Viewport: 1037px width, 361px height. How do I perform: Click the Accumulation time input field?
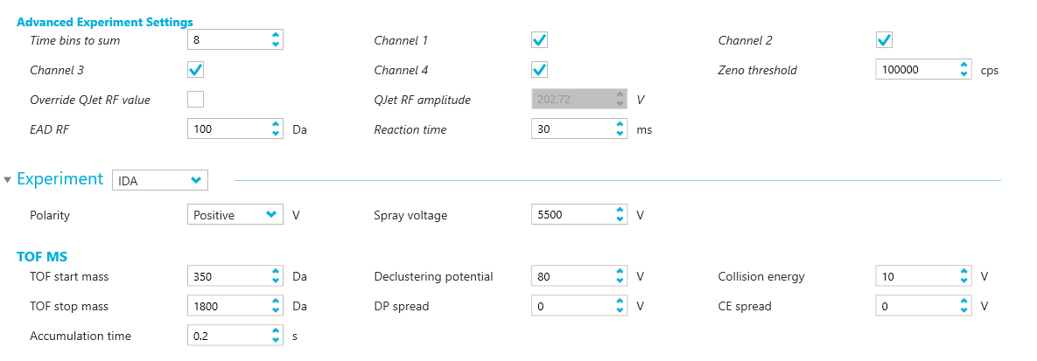(228, 336)
